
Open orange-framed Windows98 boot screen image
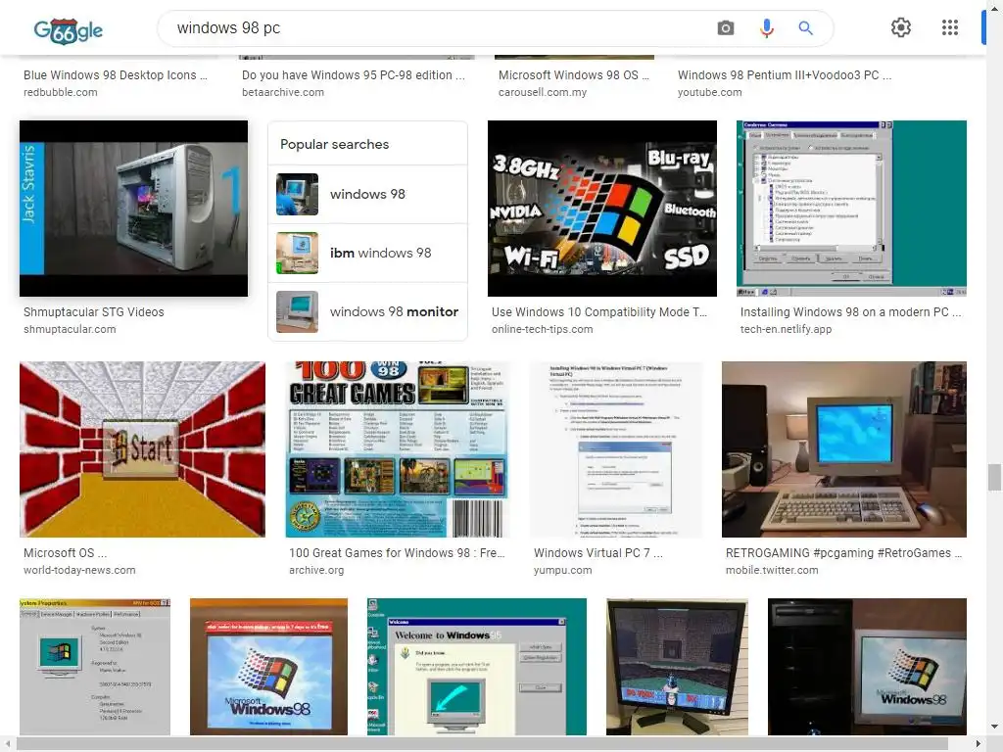point(268,667)
